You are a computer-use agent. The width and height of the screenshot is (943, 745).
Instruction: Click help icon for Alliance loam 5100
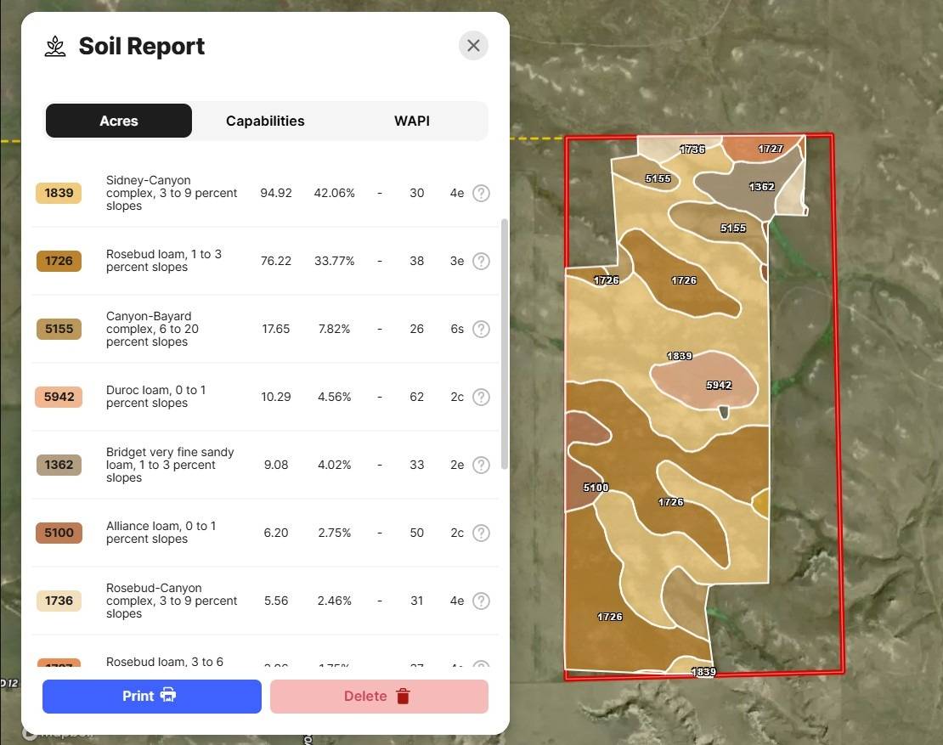481,533
